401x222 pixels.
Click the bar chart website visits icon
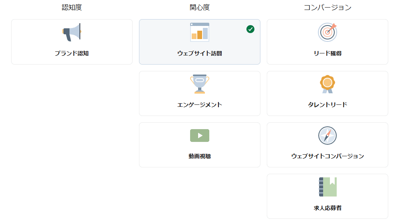point(200,32)
